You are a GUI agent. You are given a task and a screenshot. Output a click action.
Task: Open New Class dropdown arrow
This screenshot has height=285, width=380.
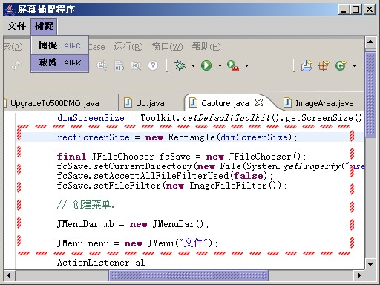354,66
